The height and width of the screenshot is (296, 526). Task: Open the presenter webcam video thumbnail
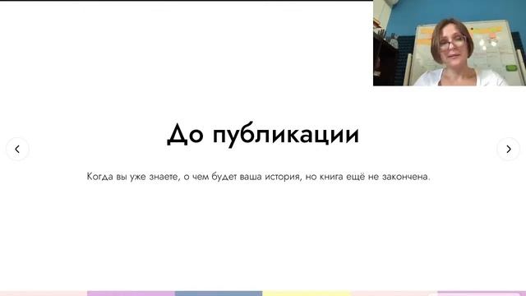450,43
